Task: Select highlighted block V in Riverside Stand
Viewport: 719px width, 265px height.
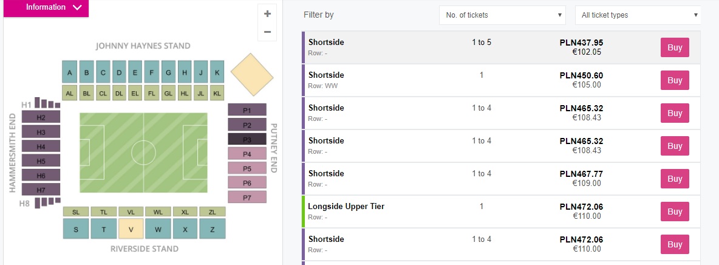Action: 131,229
